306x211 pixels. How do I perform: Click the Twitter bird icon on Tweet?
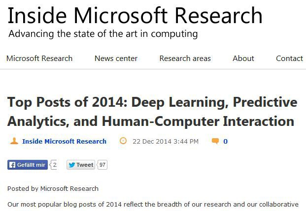click(71, 165)
